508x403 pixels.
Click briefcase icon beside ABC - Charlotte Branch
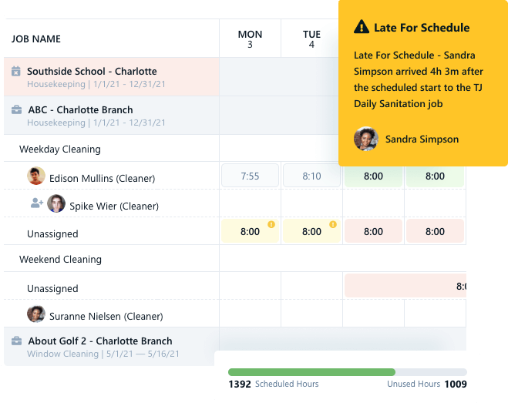pyautogui.click(x=16, y=110)
